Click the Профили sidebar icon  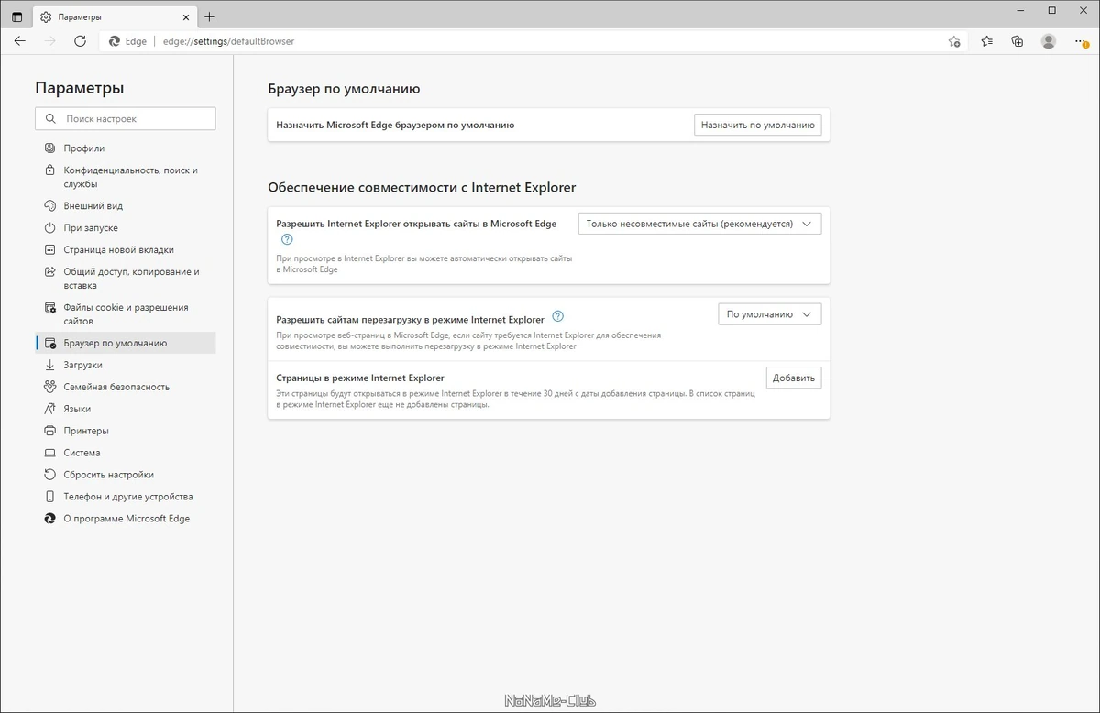click(x=50, y=148)
